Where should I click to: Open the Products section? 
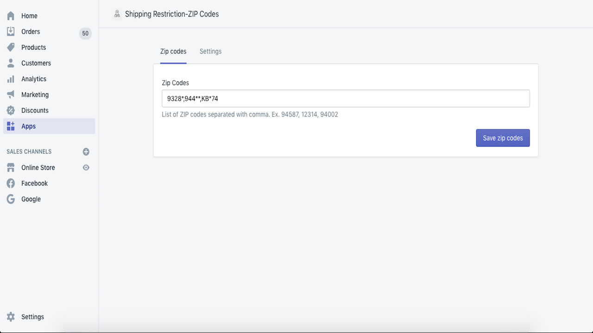tap(10, 47)
